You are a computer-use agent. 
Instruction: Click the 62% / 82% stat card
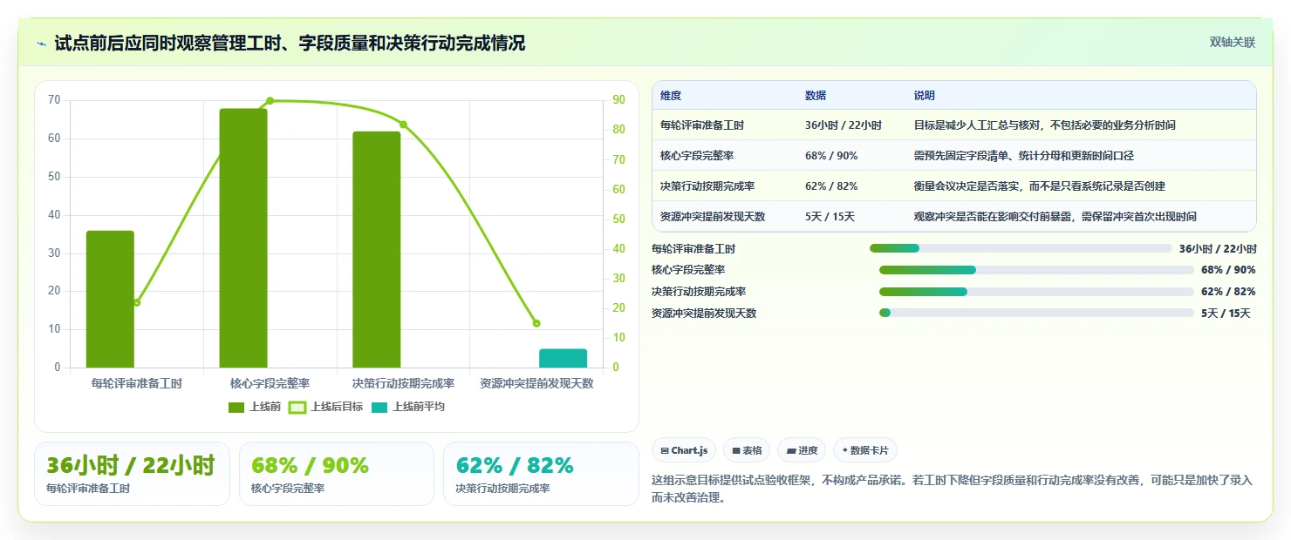click(x=541, y=474)
